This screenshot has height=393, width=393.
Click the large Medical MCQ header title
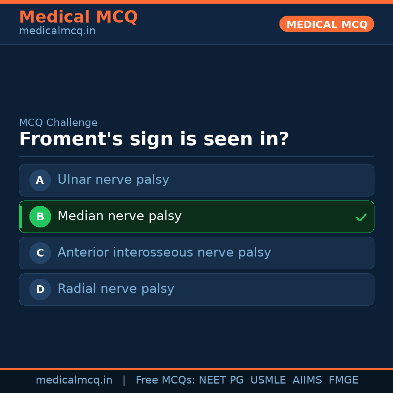[x=78, y=17]
